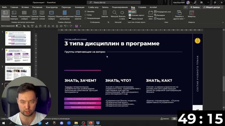Image resolution: width=225 pixels, height=126 pixels.
Task: Open a Новое окно new window
Action: [x=150, y=15]
